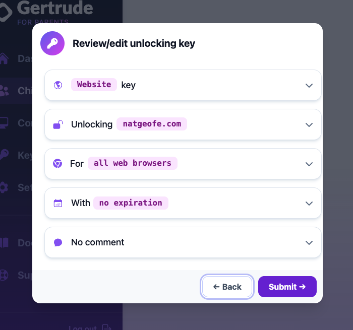Image resolution: width=353 pixels, height=330 pixels.
Task: Open the Keys item in sidebar
Action: 16,155
